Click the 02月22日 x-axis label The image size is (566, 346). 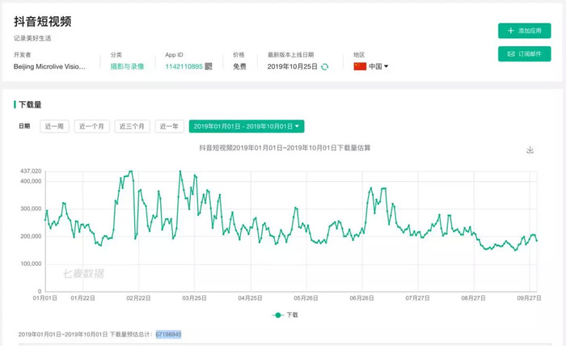coord(138,298)
